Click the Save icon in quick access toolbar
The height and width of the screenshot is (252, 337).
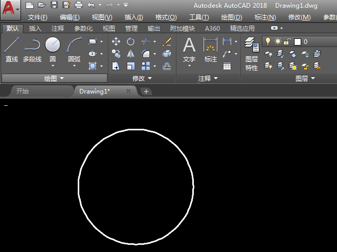54,5
